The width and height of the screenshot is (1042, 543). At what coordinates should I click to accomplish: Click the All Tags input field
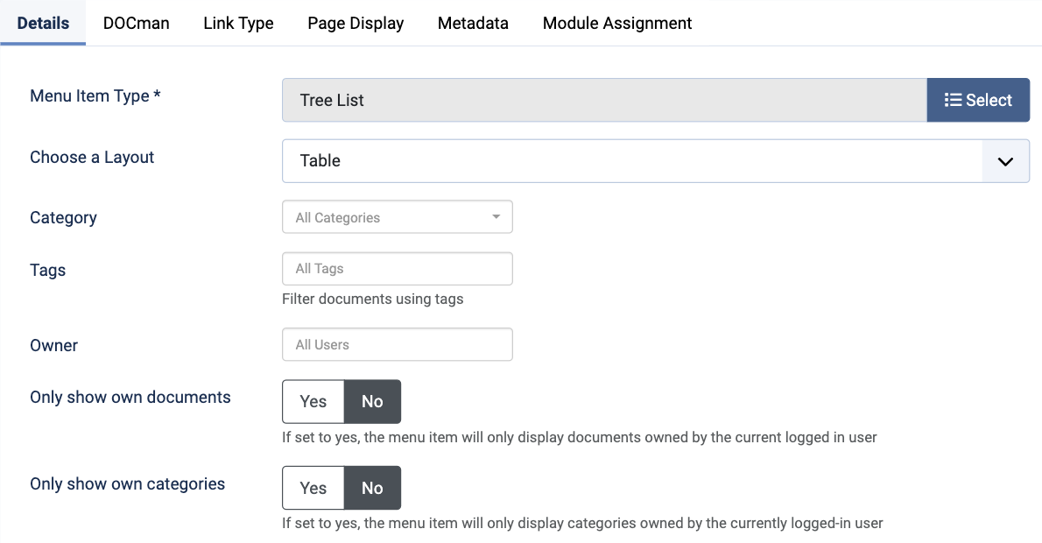pyautogui.click(x=397, y=269)
